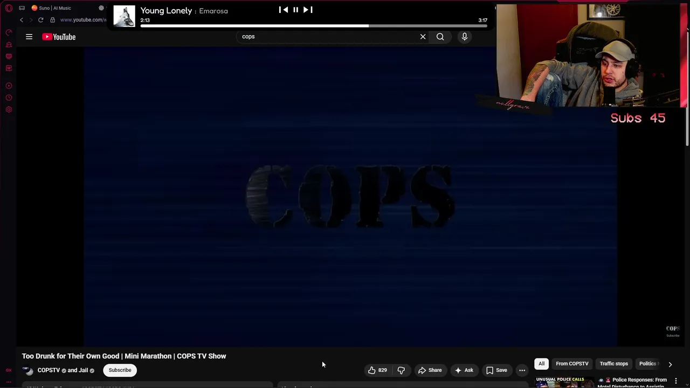Viewport: 690px width, 388px height.
Task: Pause the Young Lonely track
Action: click(295, 10)
